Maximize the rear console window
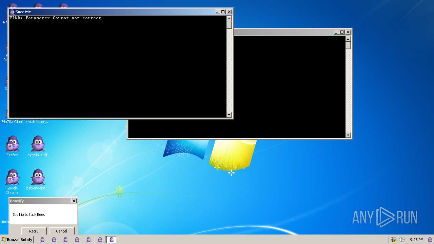The width and height of the screenshot is (434, 244). (342, 32)
